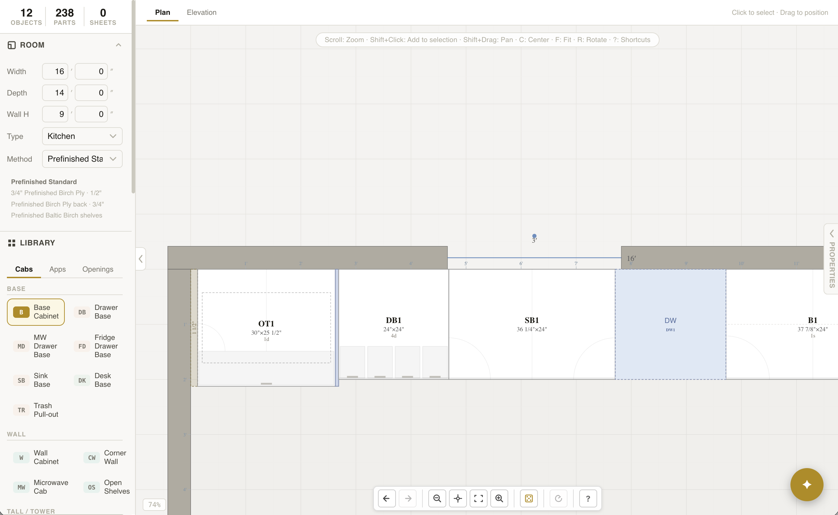Viewport: 838px width, 515px height.
Task: Edit the Wall H feet value
Action: pyautogui.click(x=55, y=114)
